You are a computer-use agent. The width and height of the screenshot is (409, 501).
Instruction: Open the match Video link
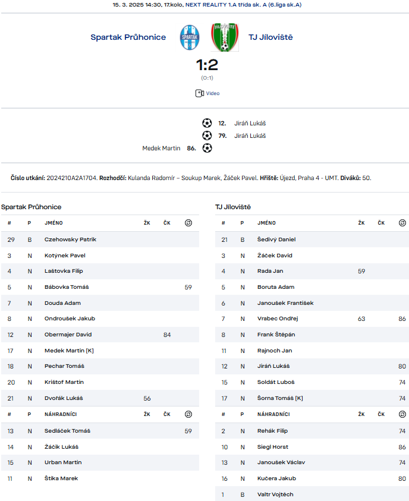212,93
